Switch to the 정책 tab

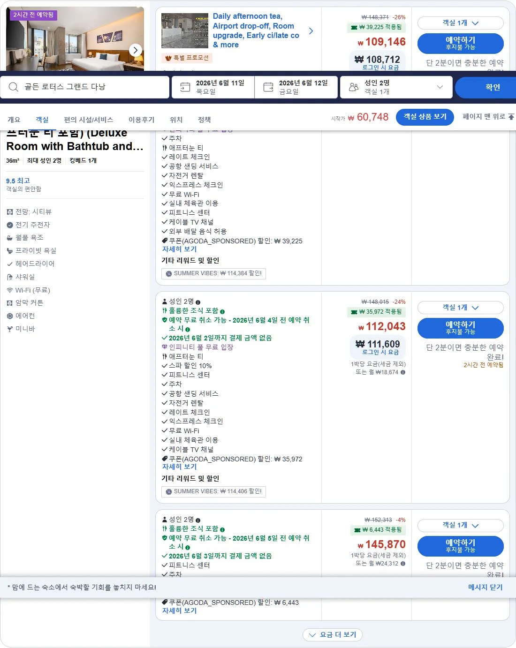(x=205, y=120)
